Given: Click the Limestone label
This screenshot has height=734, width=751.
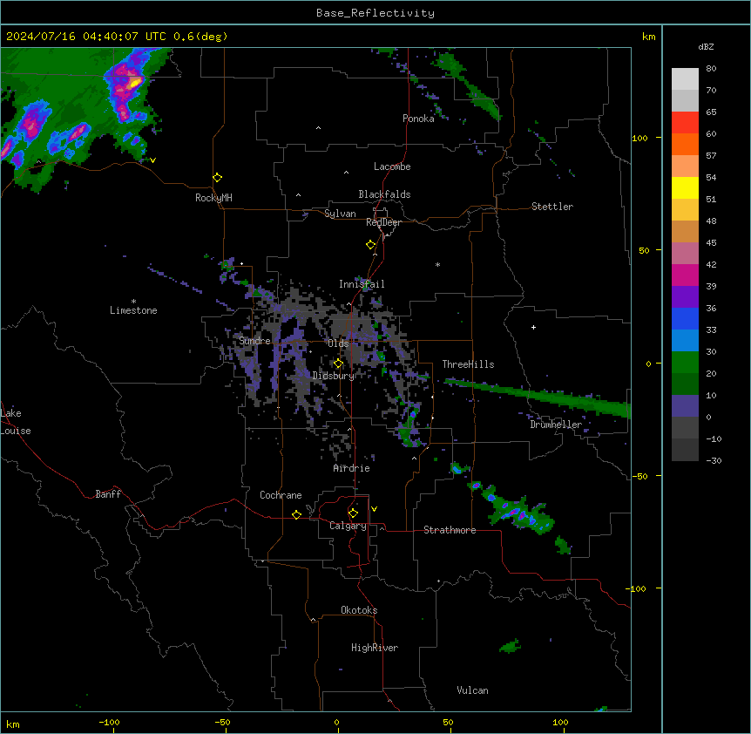Looking at the screenshot, I should 133,310.
